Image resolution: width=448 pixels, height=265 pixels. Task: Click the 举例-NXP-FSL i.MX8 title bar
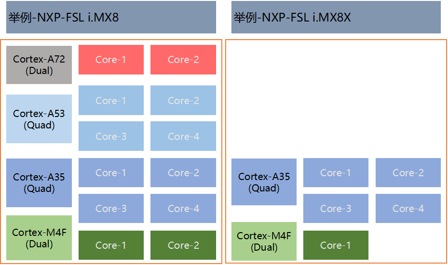[x=111, y=17]
